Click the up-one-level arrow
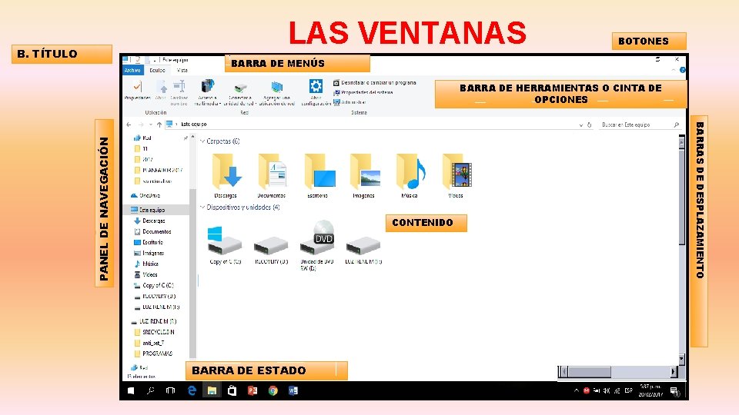The height and width of the screenshot is (415, 739). click(x=159, y=124)
